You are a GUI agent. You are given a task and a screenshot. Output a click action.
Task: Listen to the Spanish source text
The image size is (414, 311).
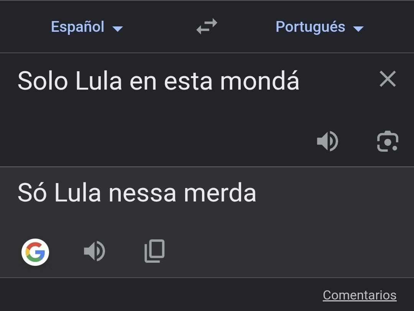click(x=327, y=141)
